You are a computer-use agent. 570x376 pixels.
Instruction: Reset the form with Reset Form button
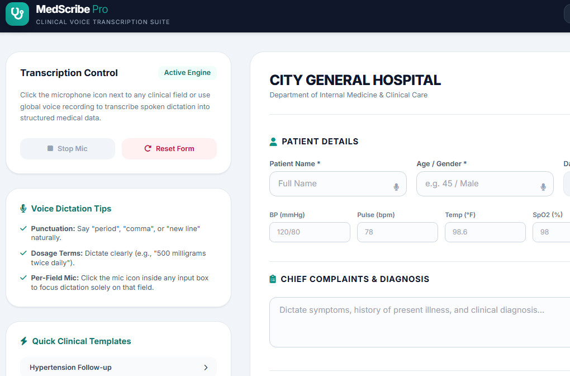(169, 148)
